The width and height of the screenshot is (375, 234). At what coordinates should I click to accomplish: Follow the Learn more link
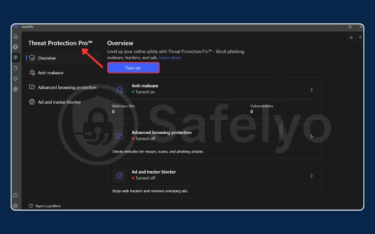pos(170,58)
